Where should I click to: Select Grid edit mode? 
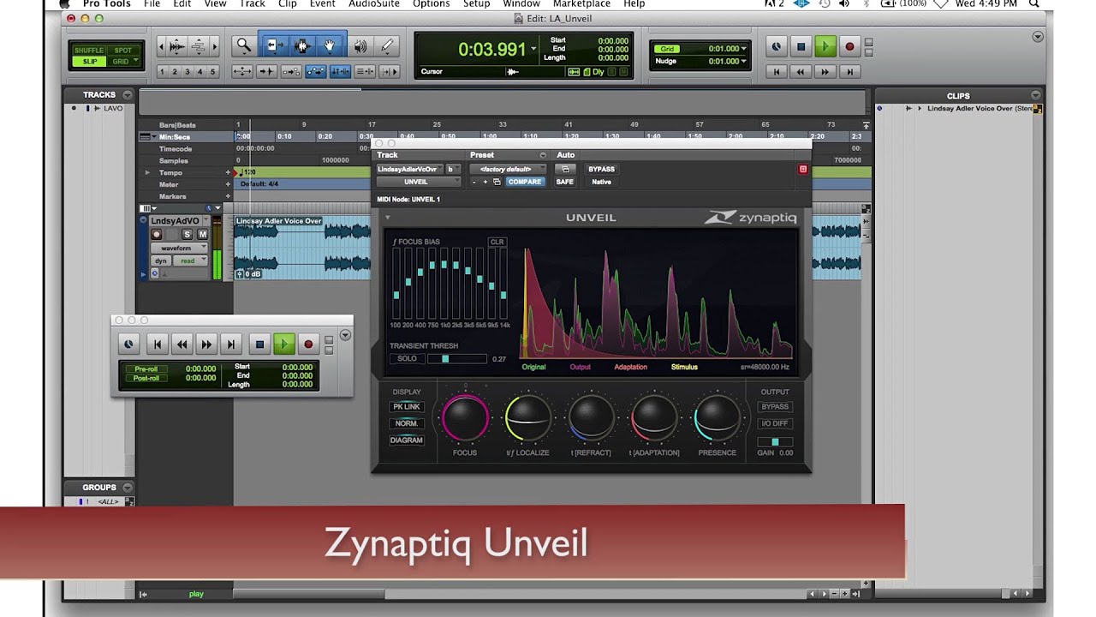122,62
